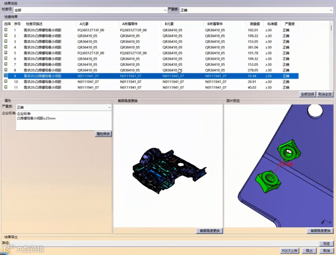Select row with measured value 381.06
336x255 pixels.
tap(151, 47)
